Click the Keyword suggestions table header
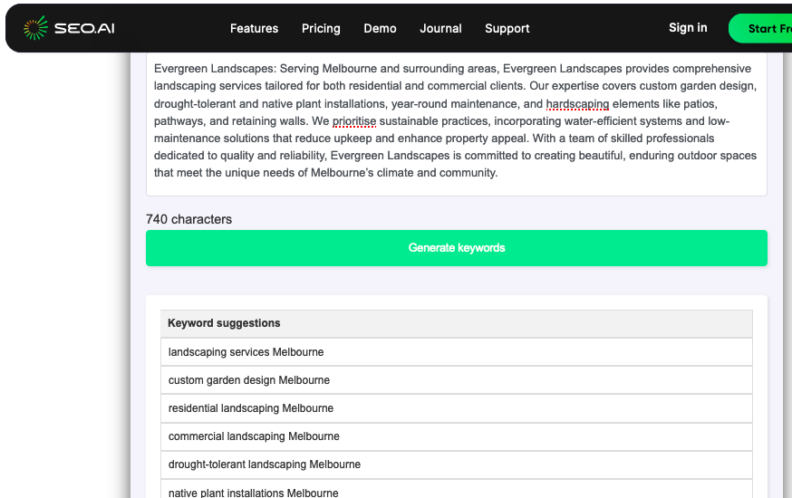 (x=456, y=323)
